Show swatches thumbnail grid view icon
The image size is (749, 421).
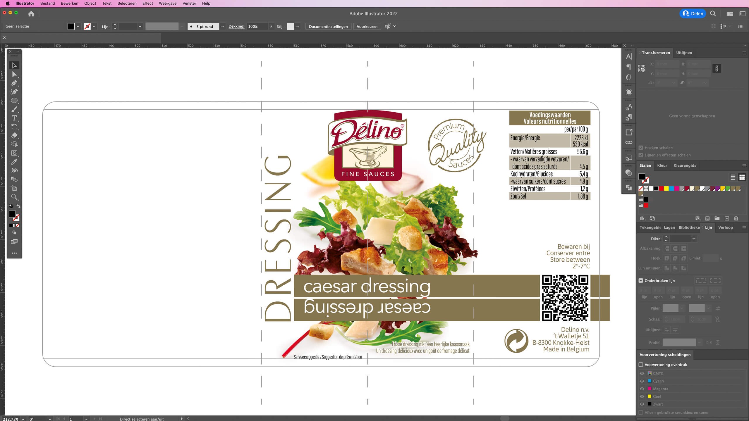point(742,177)
